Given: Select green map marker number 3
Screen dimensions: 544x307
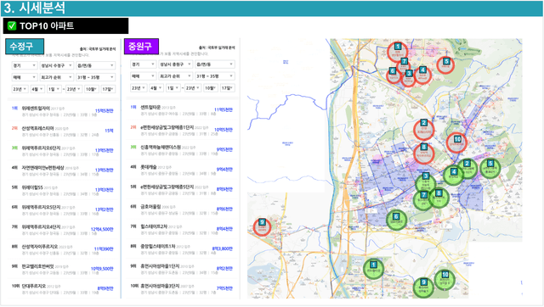Looking at the screenshot, I should coord(425,182).
